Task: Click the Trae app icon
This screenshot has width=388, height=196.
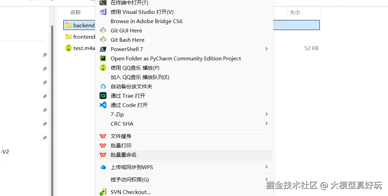Action: click(x=103, y=96)
